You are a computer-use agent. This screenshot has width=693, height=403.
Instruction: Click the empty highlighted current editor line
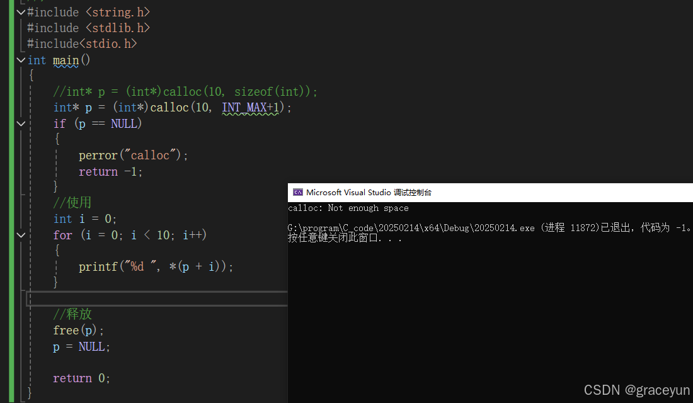pyautogui.click(x=157, y=298)
